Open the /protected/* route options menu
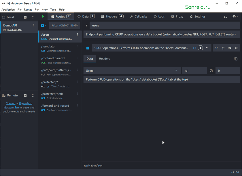242x176 pixels. point(77,82)
